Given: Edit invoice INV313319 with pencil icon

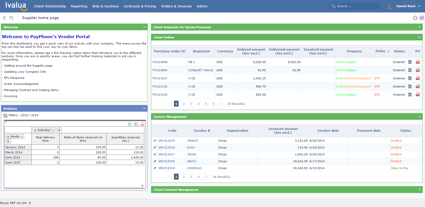Looking at the screenshot, I should coord(155,141).
